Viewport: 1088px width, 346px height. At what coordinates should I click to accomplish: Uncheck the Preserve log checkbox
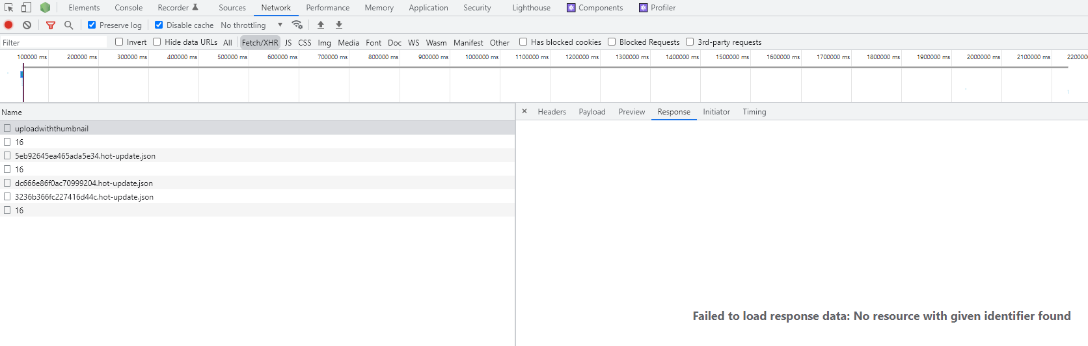92,25
